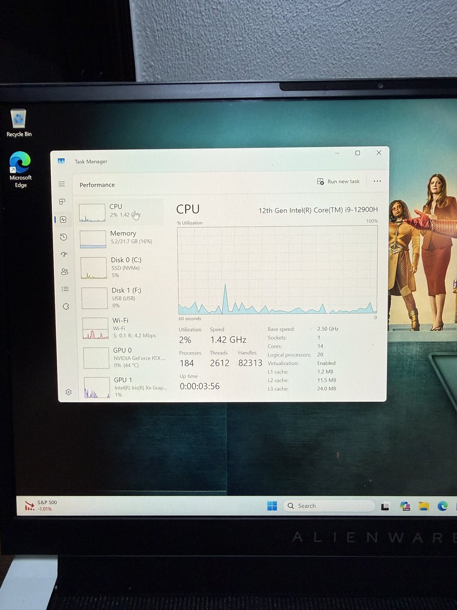The image size is (457, 610).
Task: Open the Startup apps page icon
Action: click(64, 254)
